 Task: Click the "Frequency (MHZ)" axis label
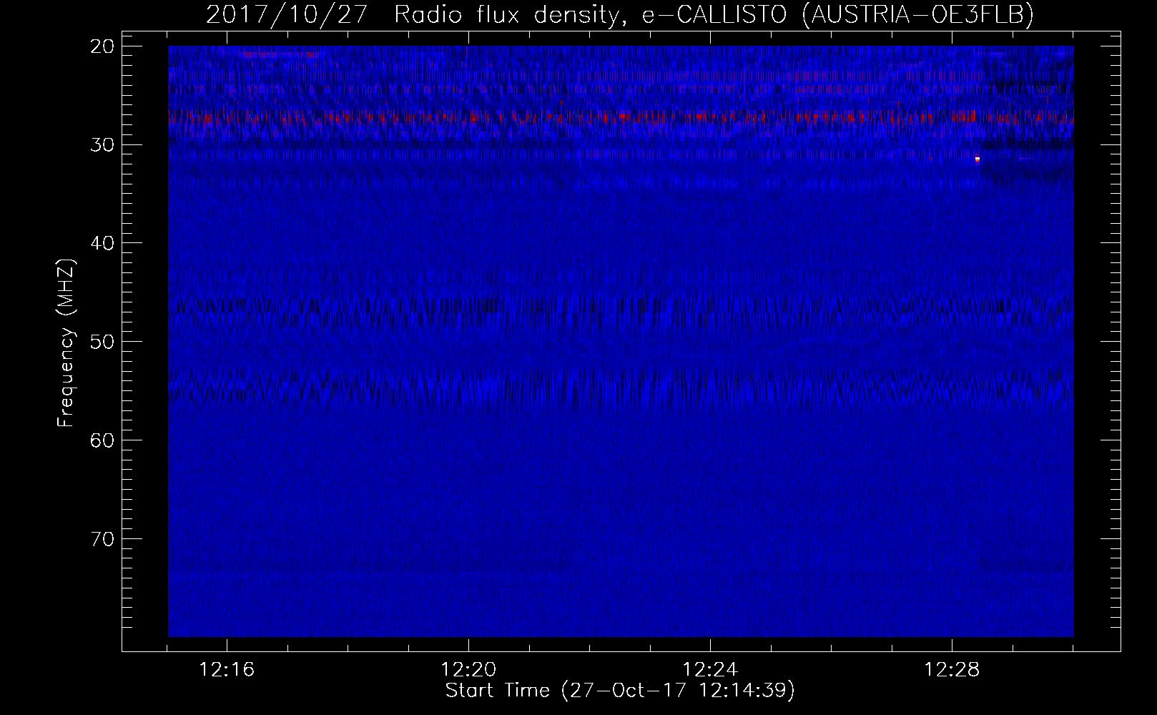tap(66, 342)
